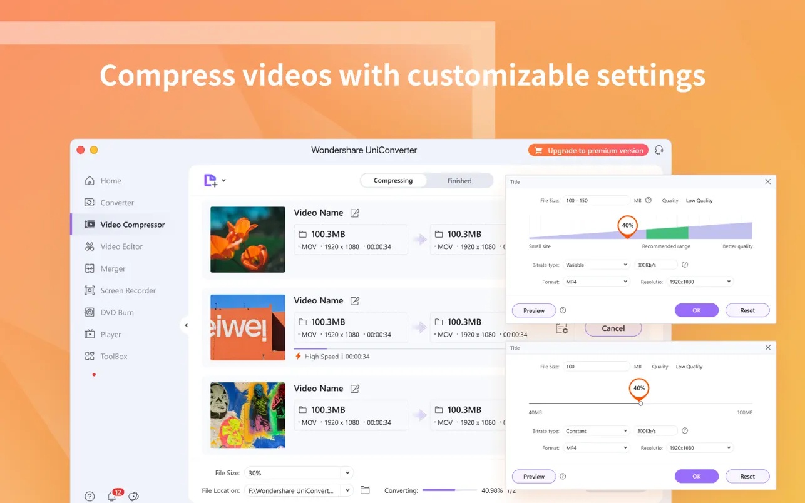Viewport: 805px width, 503px height.
Task: Open Resolution dropdown in upper dialog
Action: coord(700,282)
